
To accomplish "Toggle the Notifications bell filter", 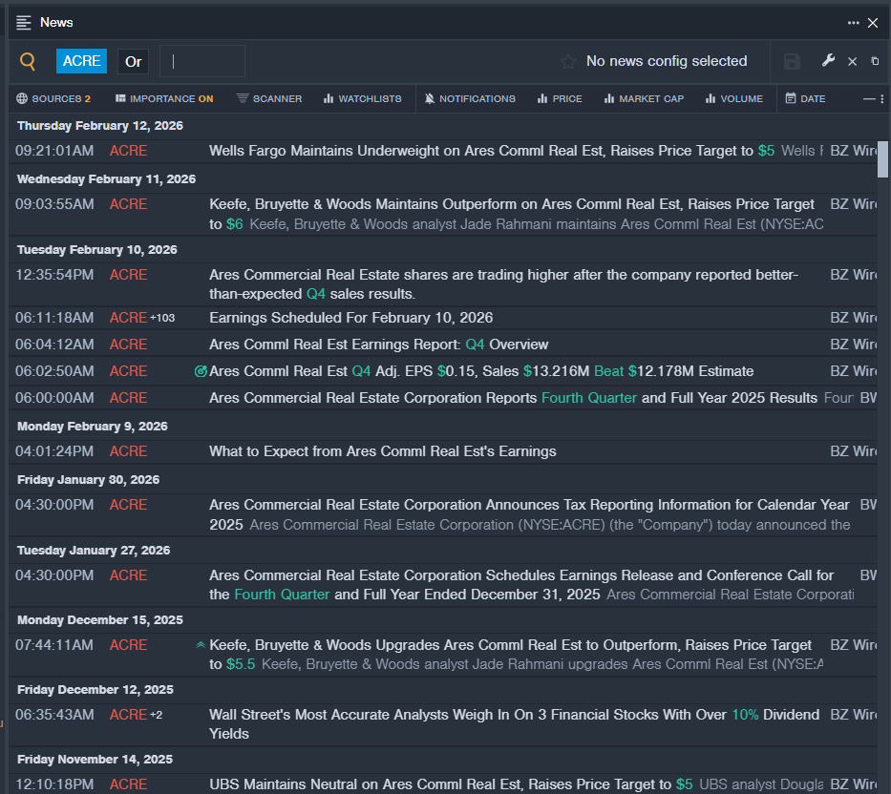I will 470,98.
